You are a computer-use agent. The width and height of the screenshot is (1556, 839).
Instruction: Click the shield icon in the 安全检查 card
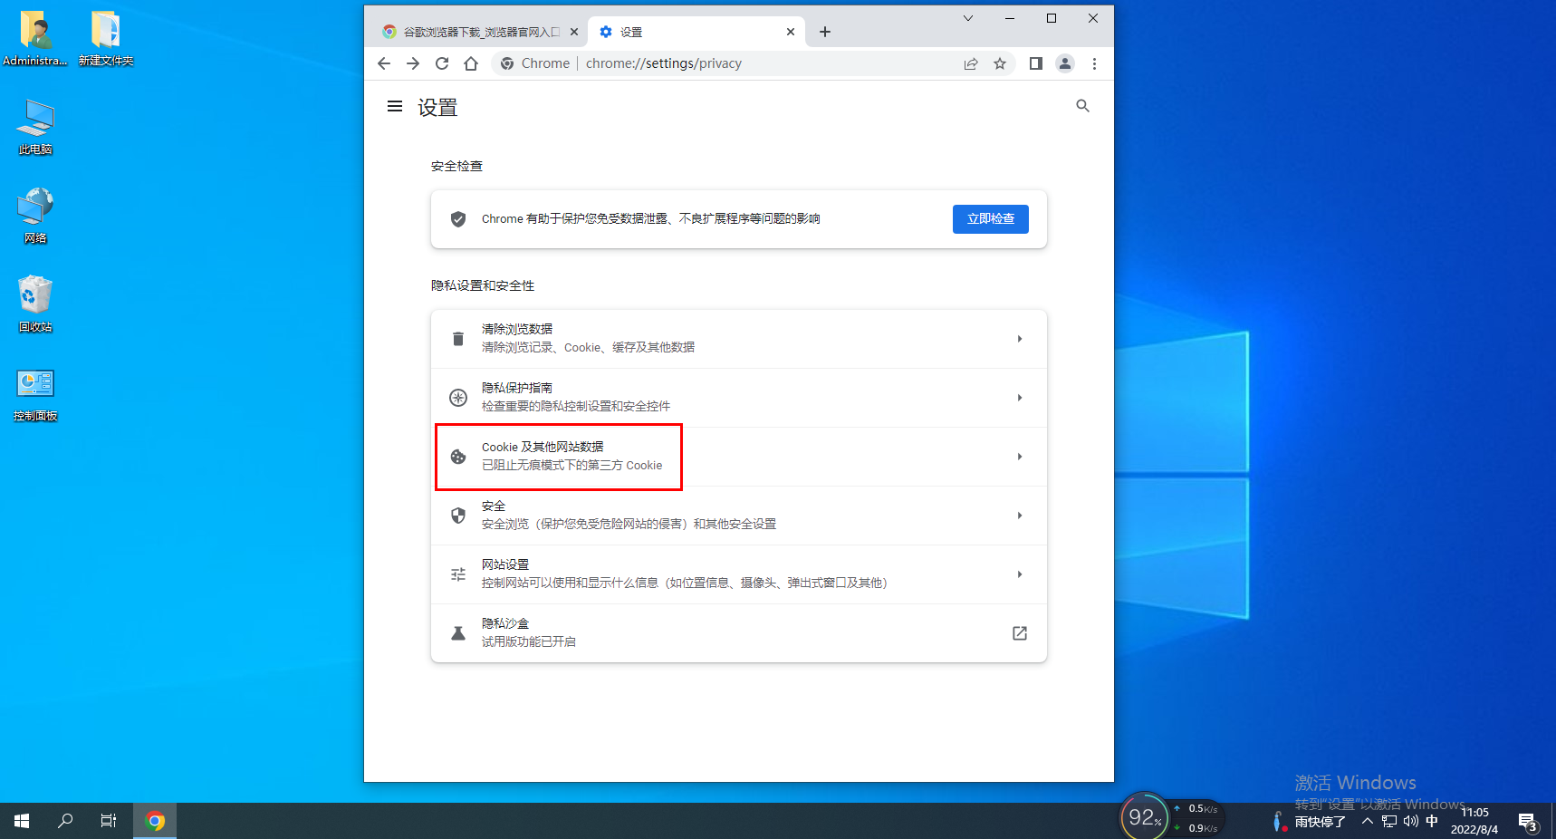pos(457,218)
